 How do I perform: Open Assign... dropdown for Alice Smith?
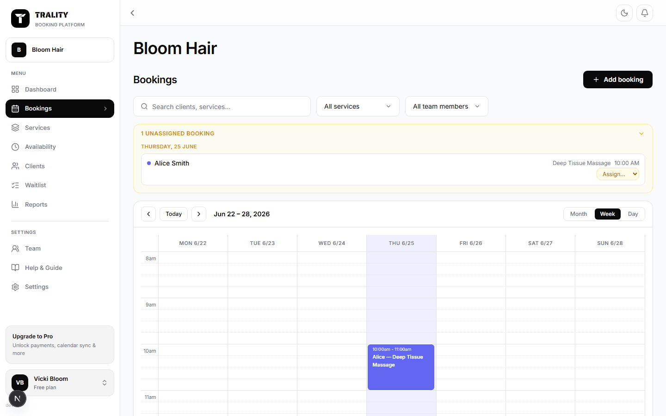click(618, 174)
